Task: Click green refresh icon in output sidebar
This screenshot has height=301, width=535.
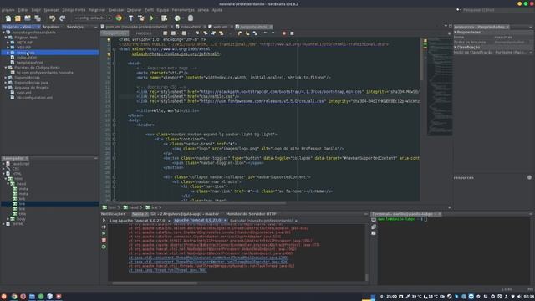Action: coord(104,247)
